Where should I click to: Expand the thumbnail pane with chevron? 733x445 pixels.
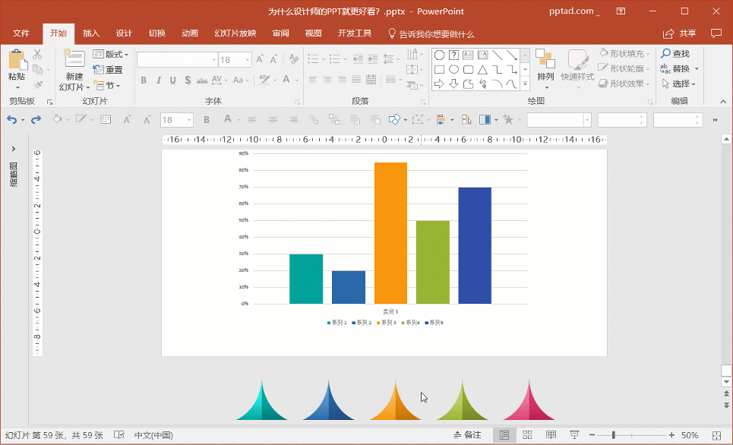click(x=14, y=149)
